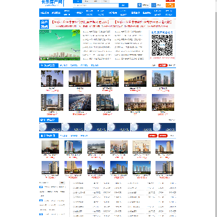Open the floor plan listing thumbnail
This screenshot has width=217, height=217.
pyautogui.click(x=142, y=147)
